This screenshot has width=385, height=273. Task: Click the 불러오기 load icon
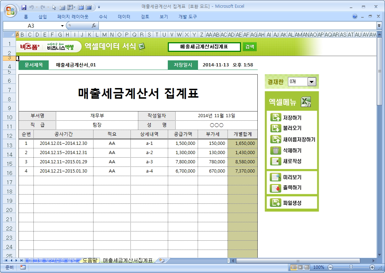pos(276,129)
